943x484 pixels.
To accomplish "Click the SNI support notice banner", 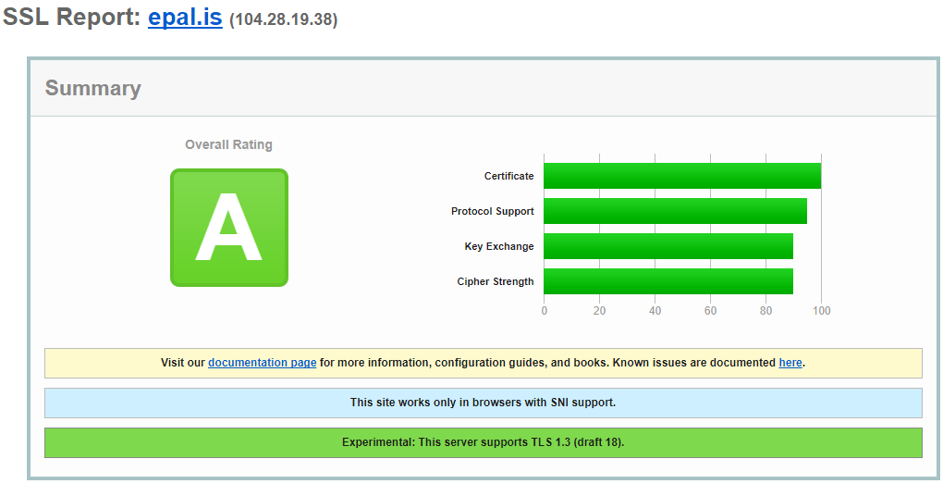I will coord(483,403).
